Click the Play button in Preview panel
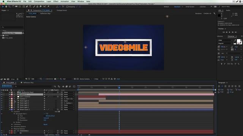 (x=229, y=32)
